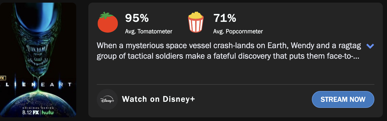Select the Avg. Popcornmeter label
387x121 pixels.
238,32
